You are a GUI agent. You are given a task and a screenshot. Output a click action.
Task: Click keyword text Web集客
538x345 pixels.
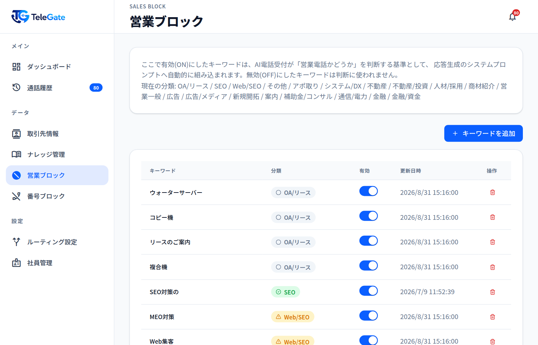pos(162,341)
